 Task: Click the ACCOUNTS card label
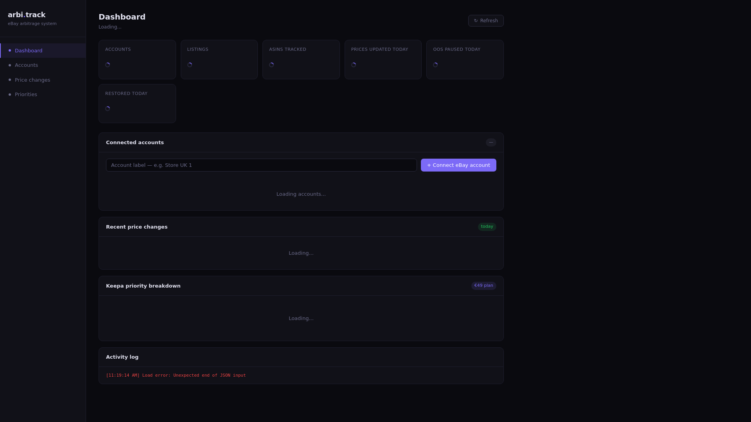(118, 50)
